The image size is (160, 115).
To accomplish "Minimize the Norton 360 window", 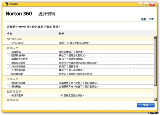I will pos(140,4).
